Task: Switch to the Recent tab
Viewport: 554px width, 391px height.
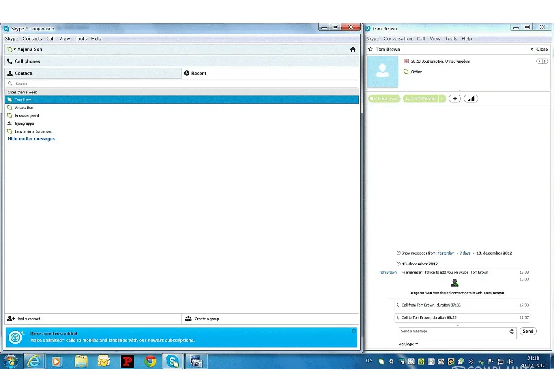Action: tap(270, 73)
